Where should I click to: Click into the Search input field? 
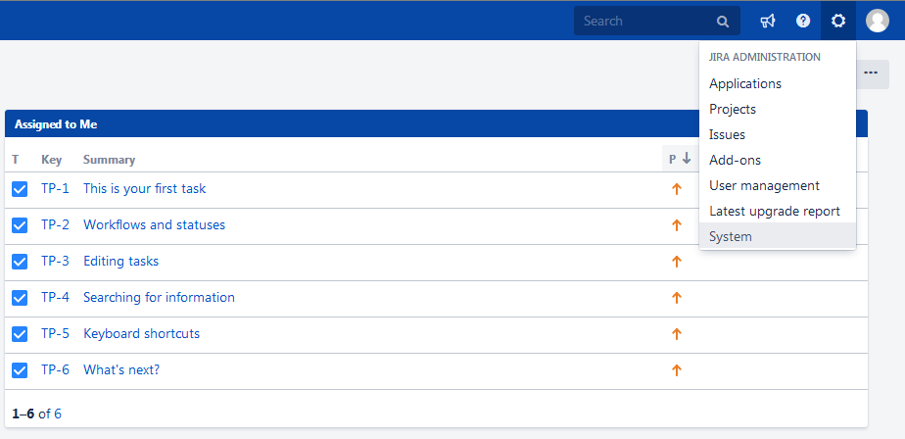642,21
